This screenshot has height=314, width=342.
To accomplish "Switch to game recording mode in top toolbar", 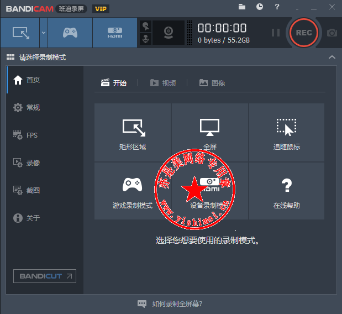I will [70, 33].
